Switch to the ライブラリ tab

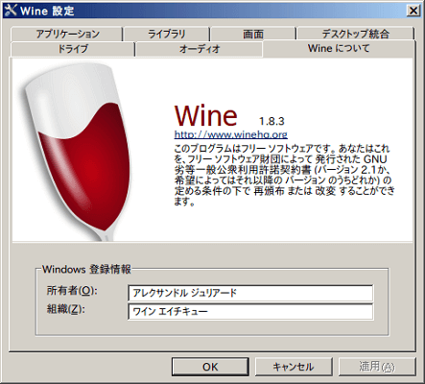167,34
